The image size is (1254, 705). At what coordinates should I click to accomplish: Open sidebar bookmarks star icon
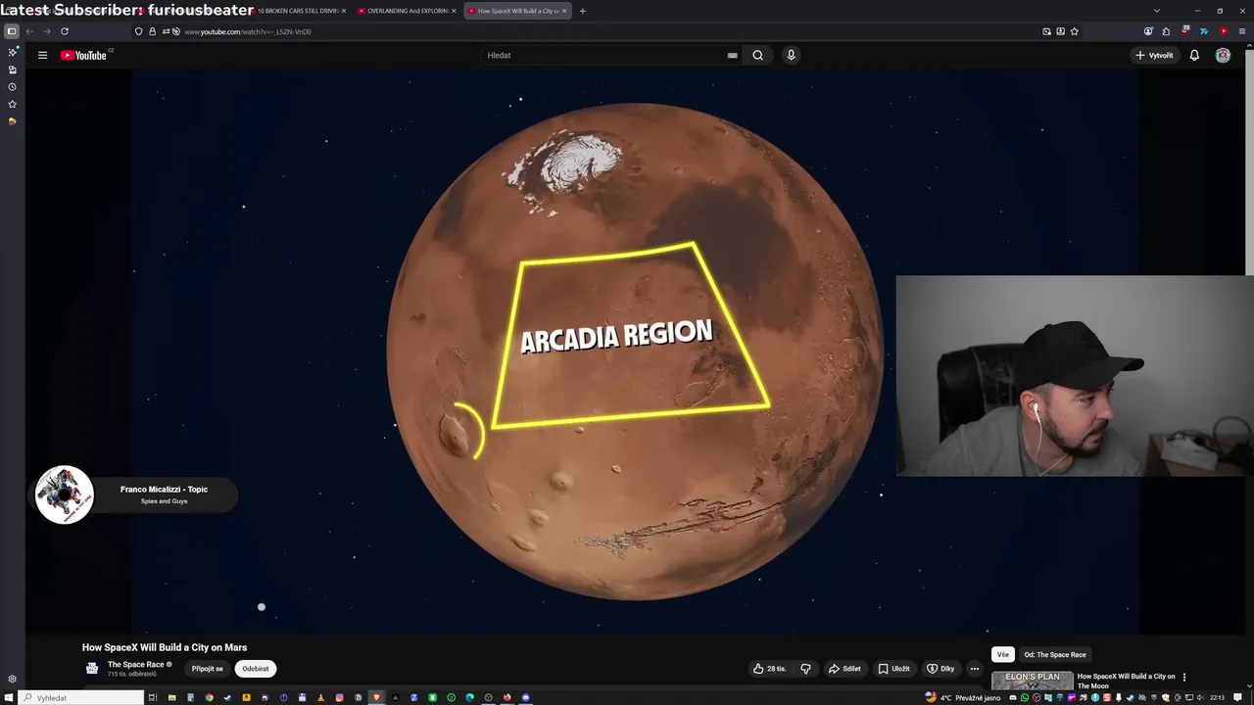(x=12, y=104)
